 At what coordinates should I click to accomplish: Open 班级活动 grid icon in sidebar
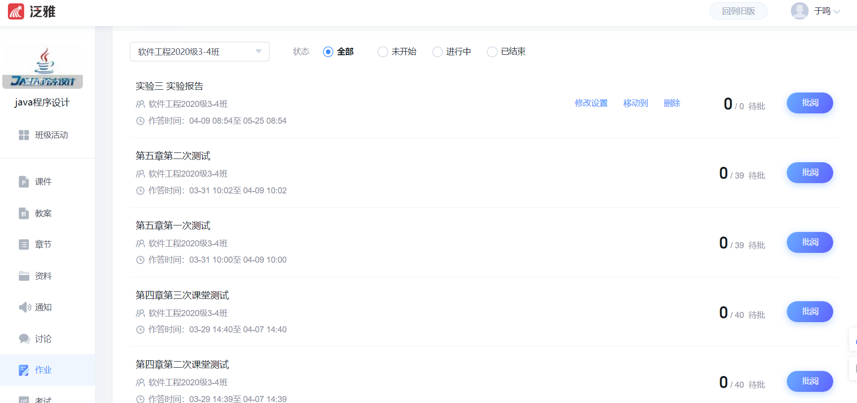[24, 135]
